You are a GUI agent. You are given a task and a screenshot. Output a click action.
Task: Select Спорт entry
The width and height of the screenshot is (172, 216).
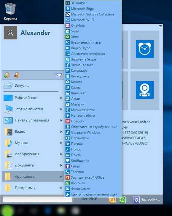coord(93,166)
